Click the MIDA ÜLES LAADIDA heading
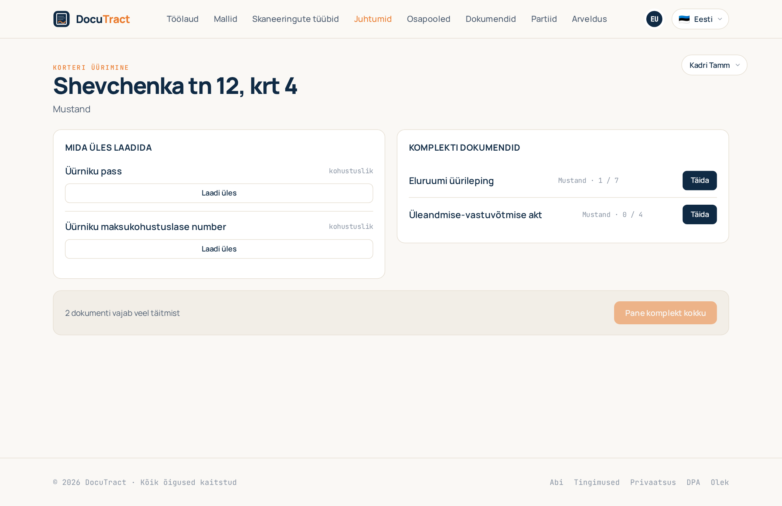 108,148
